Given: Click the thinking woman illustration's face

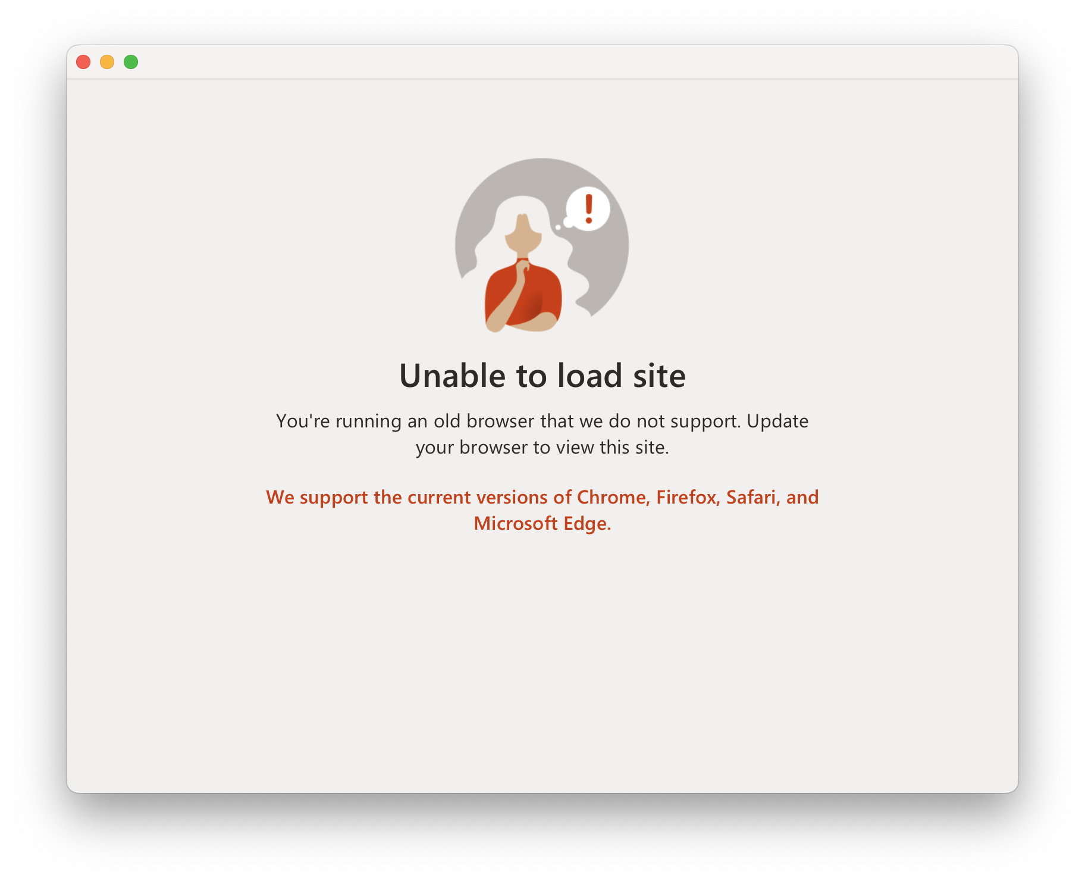Looking at the screenshot, I should pos(523,235).
